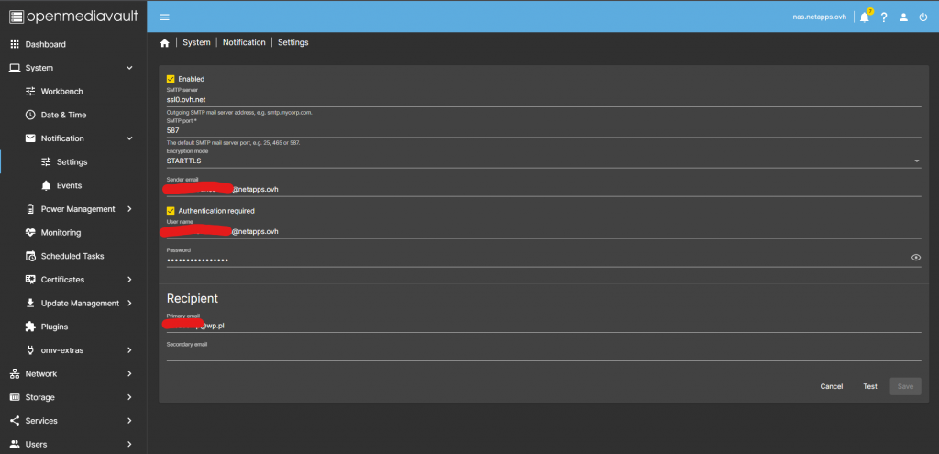This screenshot has width=939, height=454.
Task: Open Events under Notification
Action: 69,185
